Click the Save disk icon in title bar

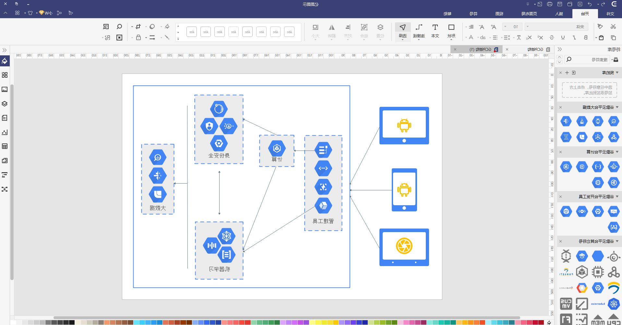(560, 4)
